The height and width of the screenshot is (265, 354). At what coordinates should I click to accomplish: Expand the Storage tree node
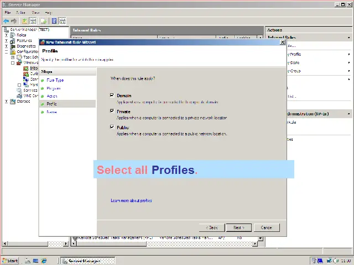point(6,102)
